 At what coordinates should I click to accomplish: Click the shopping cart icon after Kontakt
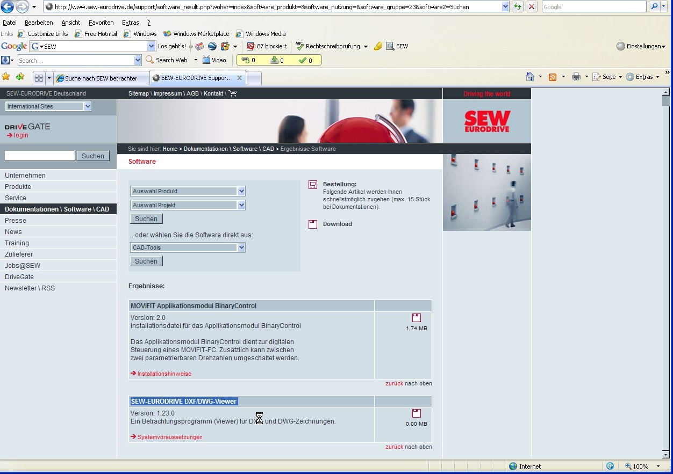tap(233, 93)
